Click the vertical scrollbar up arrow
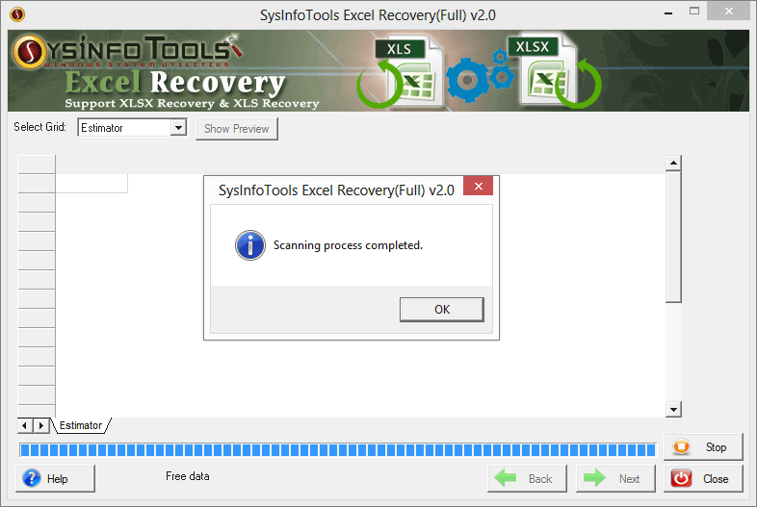The height and width of the screenshot is (507, 757). [x=673, y=163]
